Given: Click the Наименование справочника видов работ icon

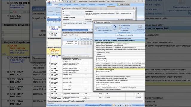Looking at the screenshot, I should pyautogui.click(x=140, y=26).
